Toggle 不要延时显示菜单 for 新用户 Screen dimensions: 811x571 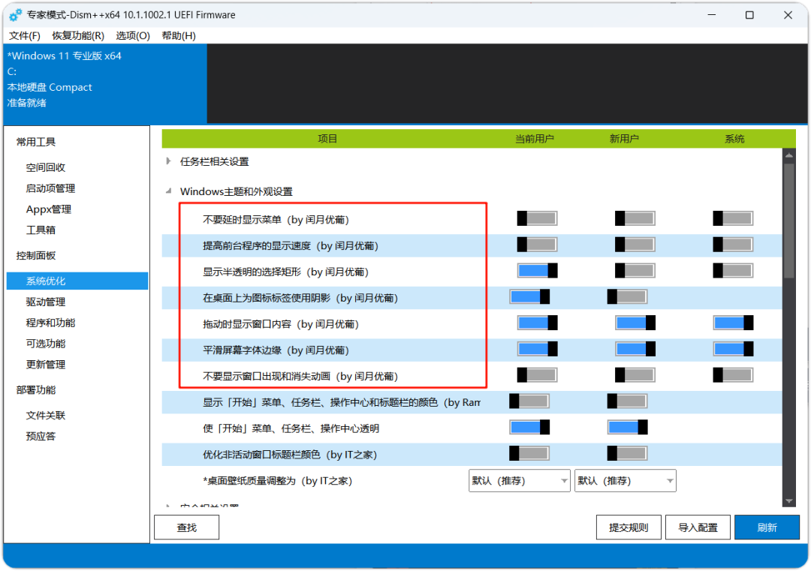tap(635, 218)
